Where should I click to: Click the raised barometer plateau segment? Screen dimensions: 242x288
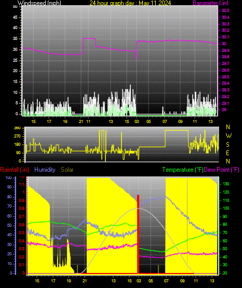click(89, 38)
